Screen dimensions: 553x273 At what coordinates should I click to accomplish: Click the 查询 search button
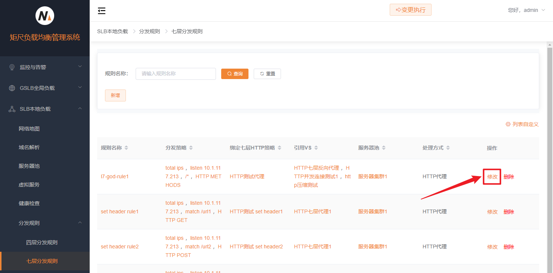235,74
